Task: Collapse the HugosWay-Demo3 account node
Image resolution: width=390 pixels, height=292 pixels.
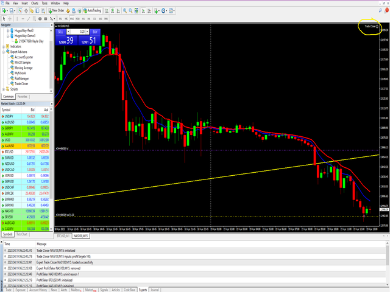Action: point(8,36)
